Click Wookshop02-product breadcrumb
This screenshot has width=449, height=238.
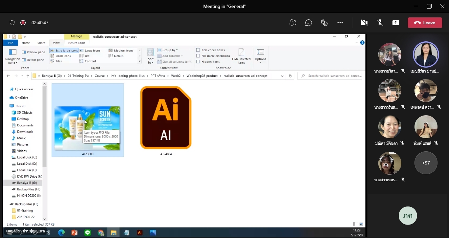click(x=202, y=76)
